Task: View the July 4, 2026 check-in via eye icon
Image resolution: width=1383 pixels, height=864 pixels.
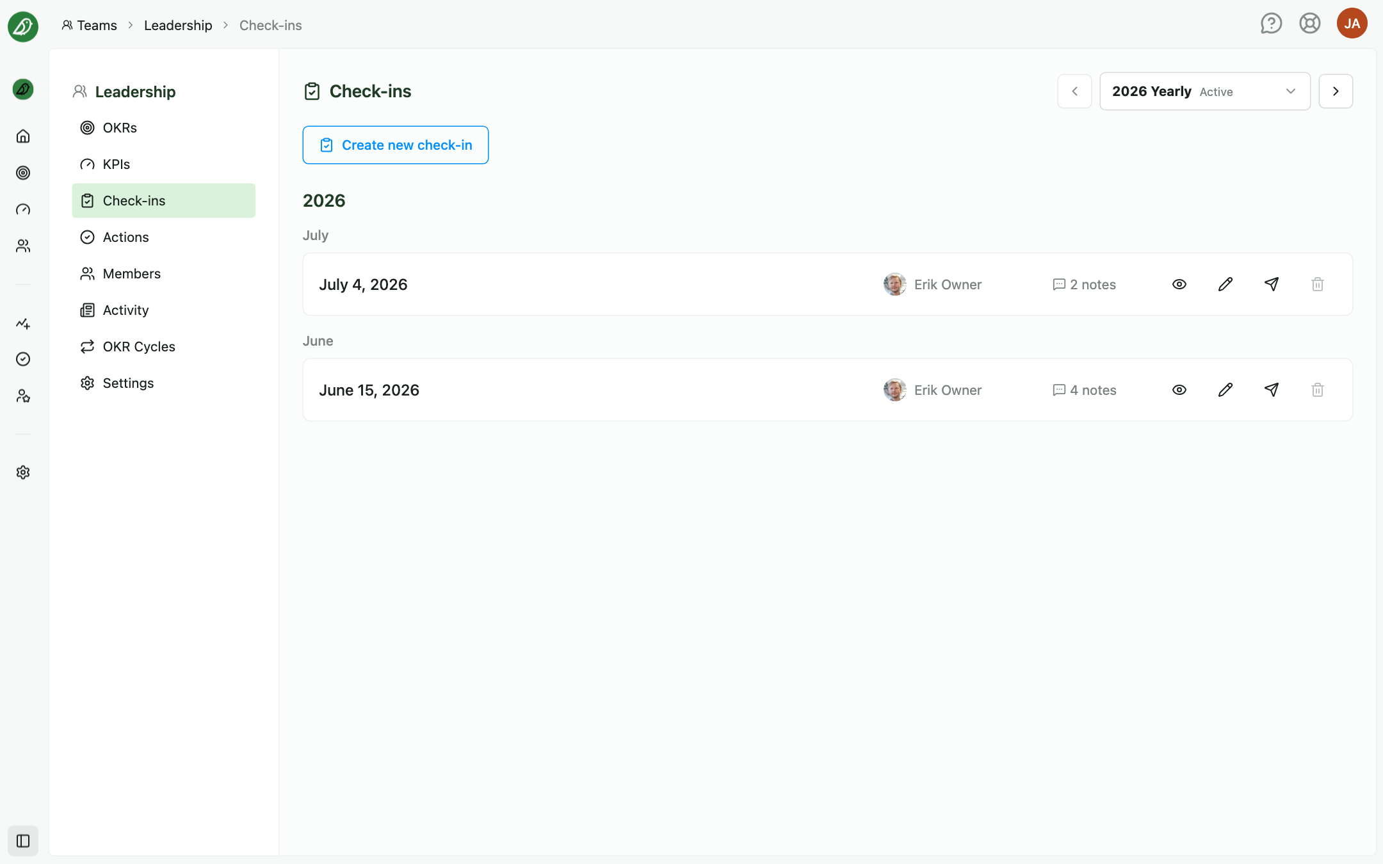Action: [x=1179, y=284]
